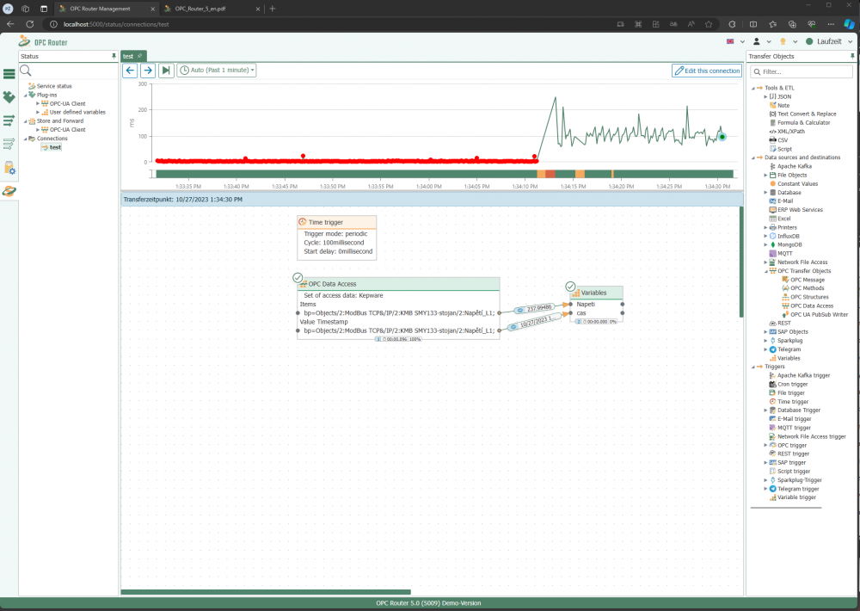Click the Time trigger clock icon on canvas node
860x611 pixels.
302,222
